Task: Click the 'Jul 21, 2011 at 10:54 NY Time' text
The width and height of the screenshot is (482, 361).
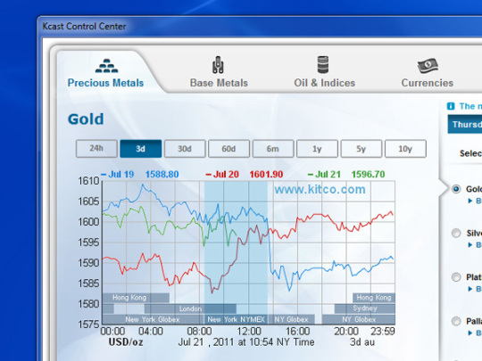Action: (246, 342)
